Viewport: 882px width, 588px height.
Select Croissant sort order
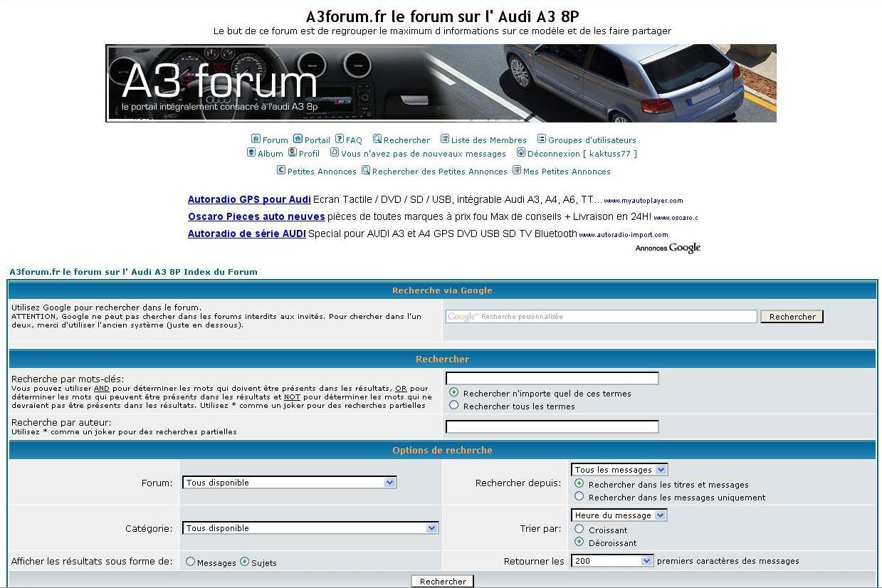click(x=579, y=529)
